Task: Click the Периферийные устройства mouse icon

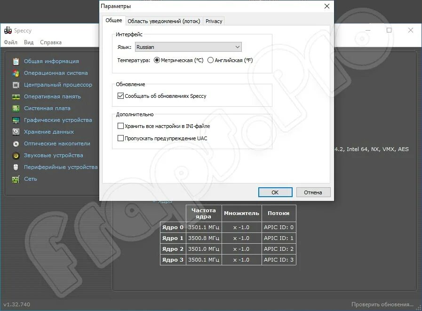Action: point(16,167)
